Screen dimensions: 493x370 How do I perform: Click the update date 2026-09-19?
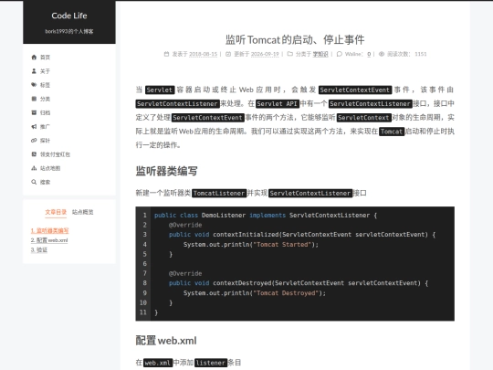265,54
